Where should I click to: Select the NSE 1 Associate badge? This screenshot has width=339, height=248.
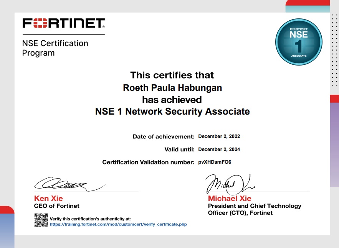299,41
